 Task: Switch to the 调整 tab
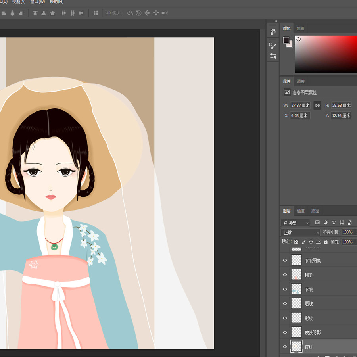coord(301,81)
